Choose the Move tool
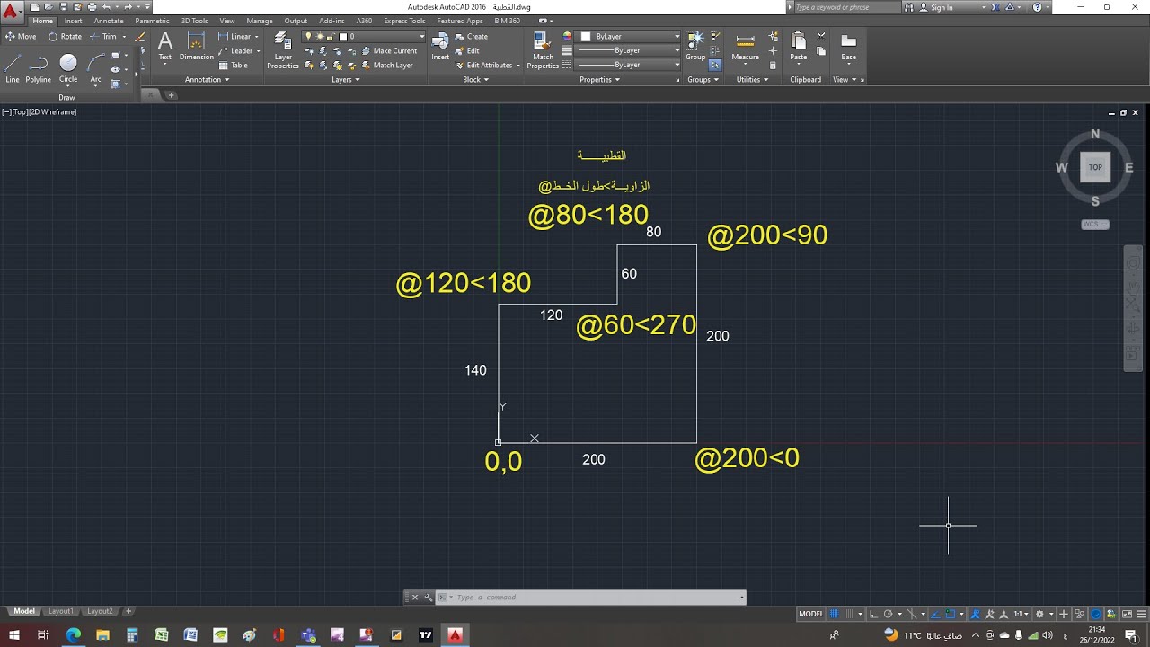Screen dimensions: 1150x647 click(21, 37)
